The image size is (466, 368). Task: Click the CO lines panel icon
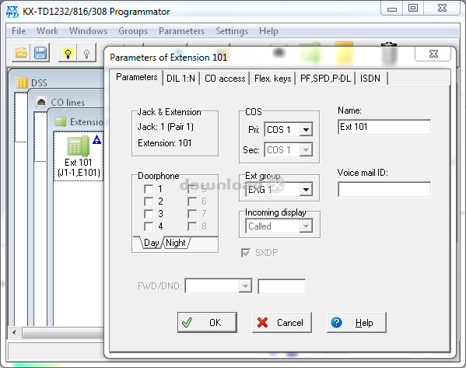click(41, 102)
